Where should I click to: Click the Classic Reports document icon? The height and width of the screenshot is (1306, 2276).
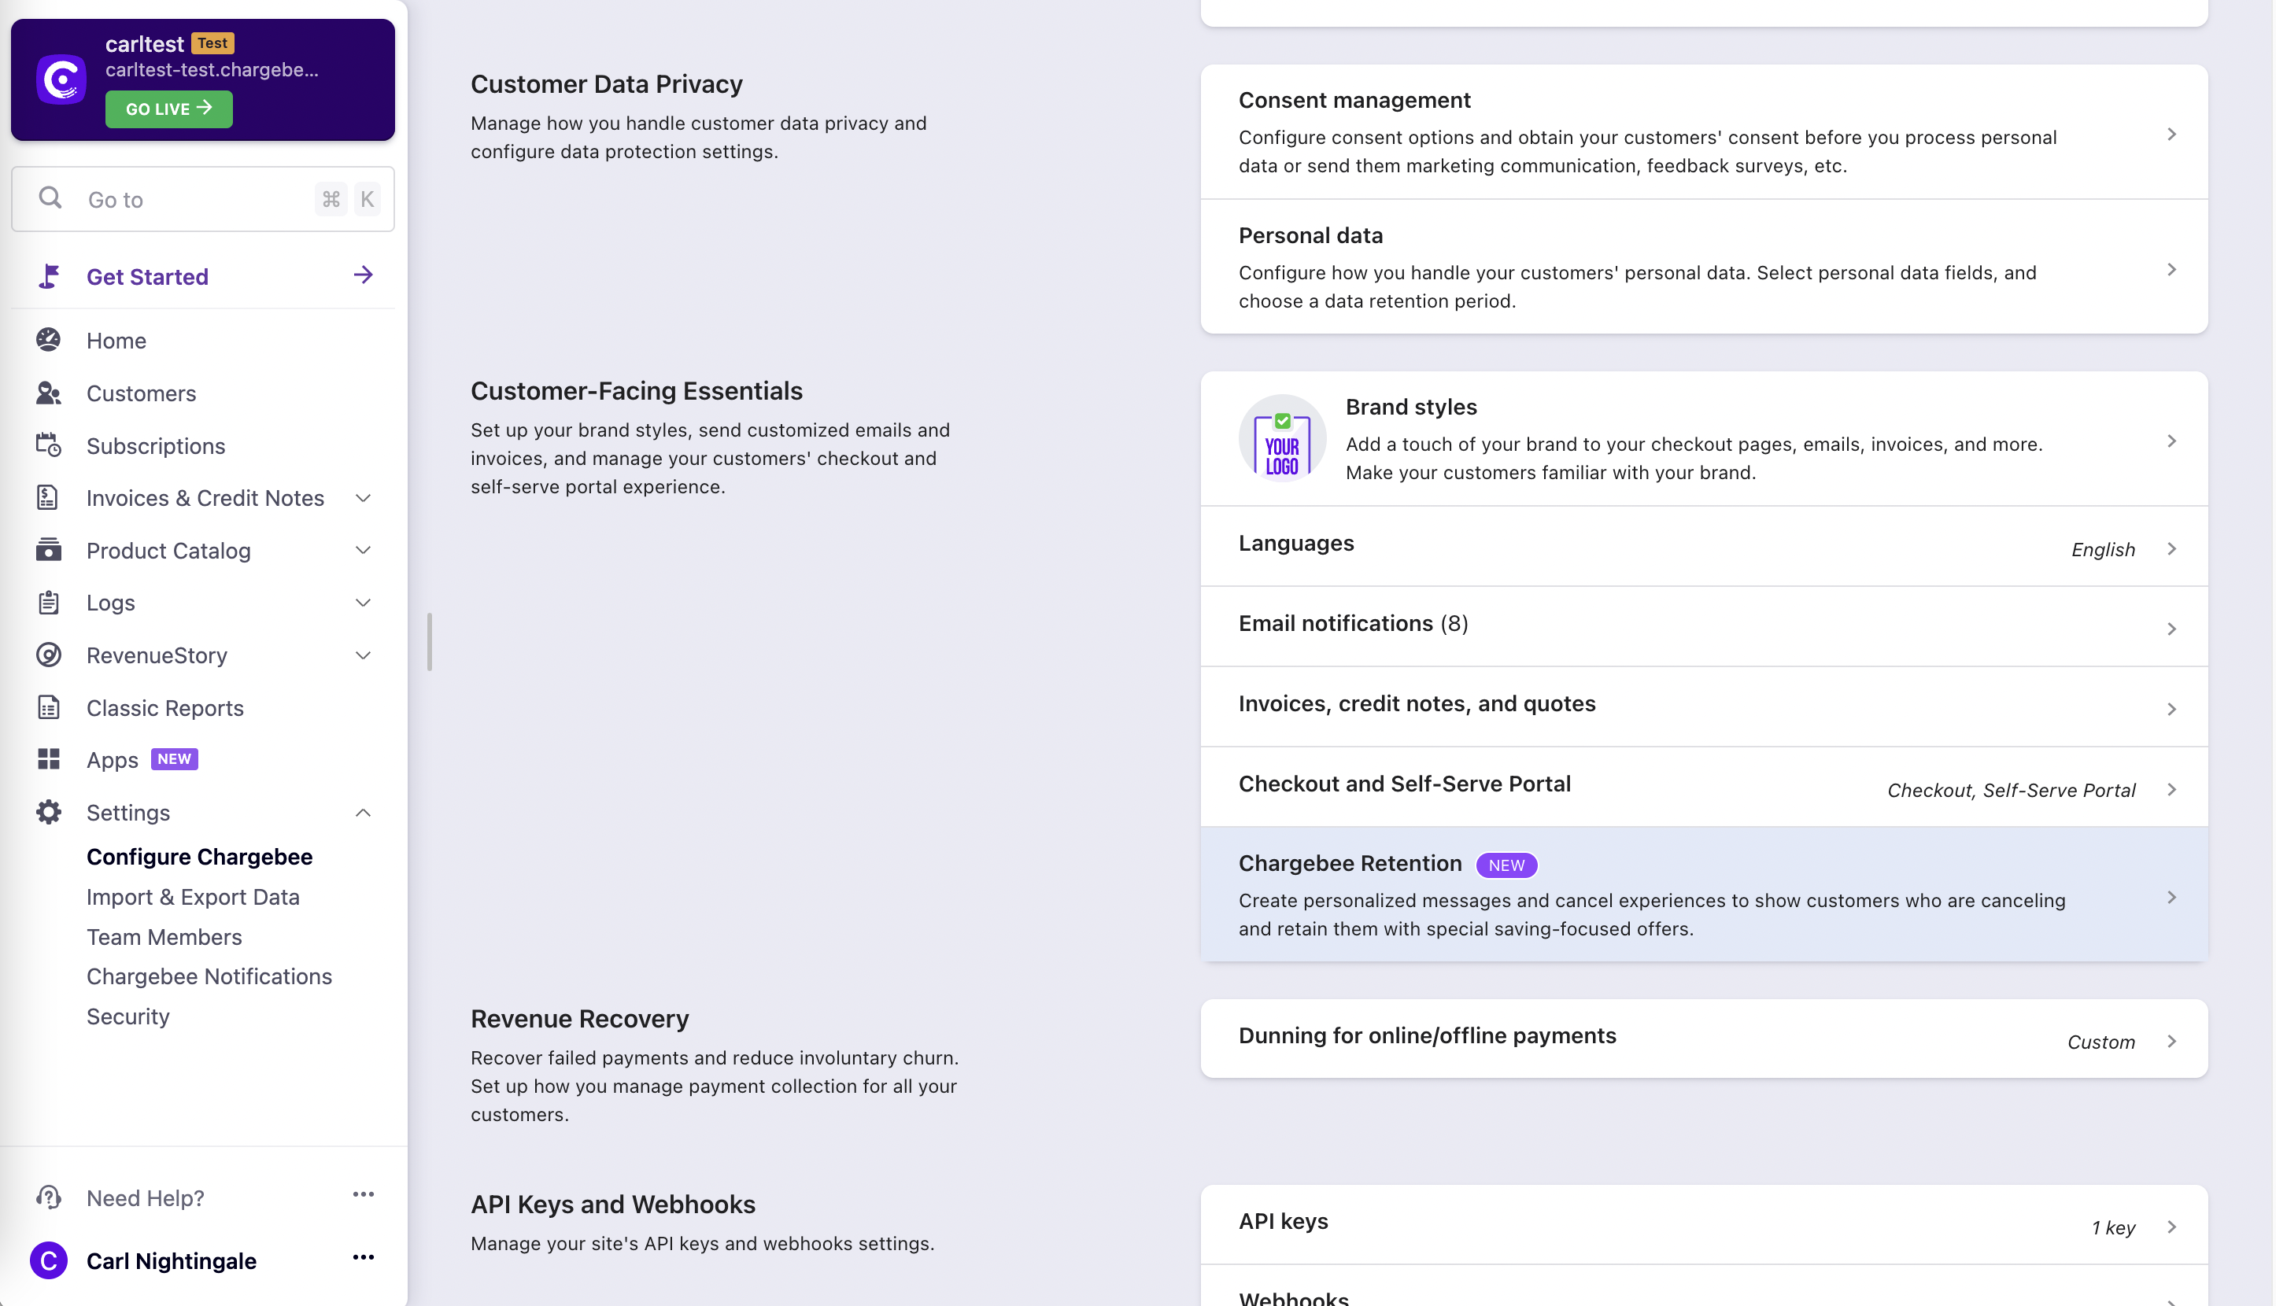point(49,708)
